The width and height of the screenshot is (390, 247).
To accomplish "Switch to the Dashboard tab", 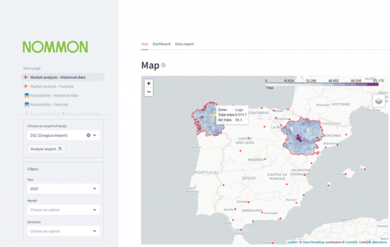I will click(x=161, y=44).
